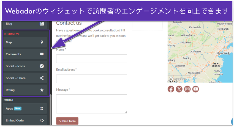Click the INTERACTIVE section label
The width and height of the screenshot is (234, 128).
12,34
